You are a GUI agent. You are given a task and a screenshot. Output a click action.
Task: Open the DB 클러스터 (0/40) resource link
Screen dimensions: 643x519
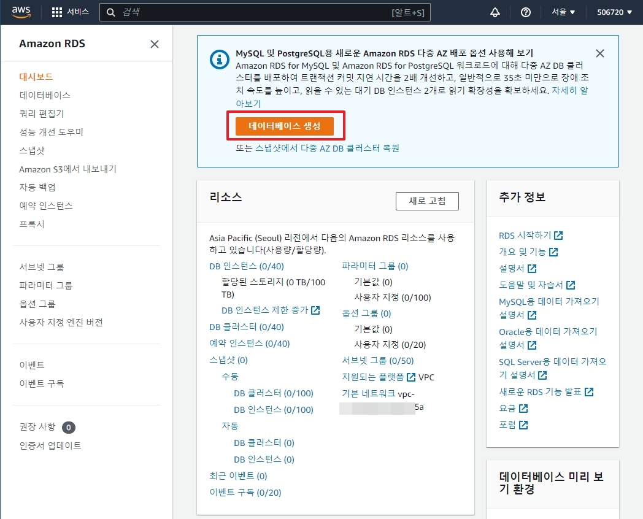point(247,327)
